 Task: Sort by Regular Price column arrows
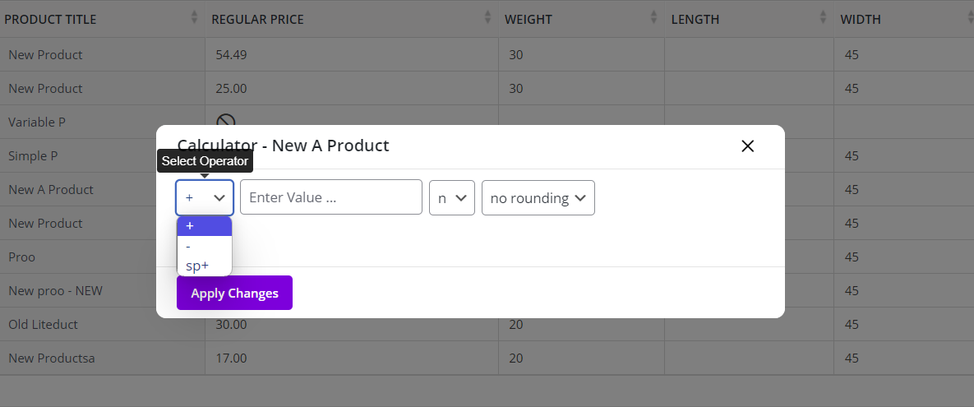[487, 17]
